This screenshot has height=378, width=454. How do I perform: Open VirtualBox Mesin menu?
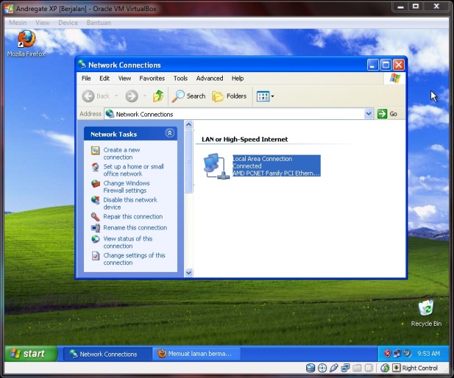[17, 23]
